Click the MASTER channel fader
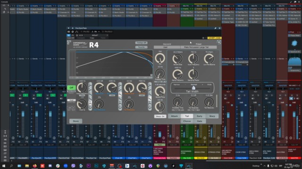302x169 pixels. [x=294, y=115]
